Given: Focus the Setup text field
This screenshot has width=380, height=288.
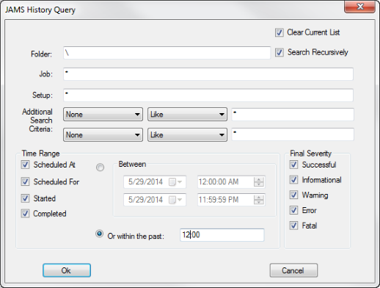Looking at the screenshot, I should click(208, 95).
